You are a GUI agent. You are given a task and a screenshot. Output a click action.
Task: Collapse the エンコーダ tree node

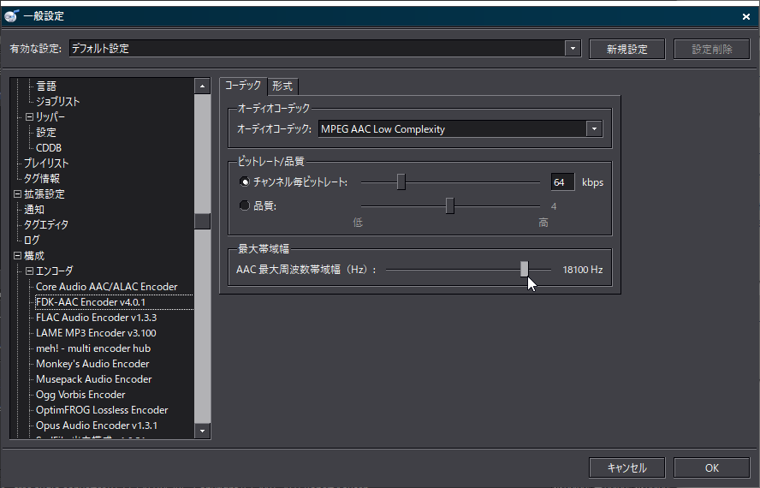(30, 271)
